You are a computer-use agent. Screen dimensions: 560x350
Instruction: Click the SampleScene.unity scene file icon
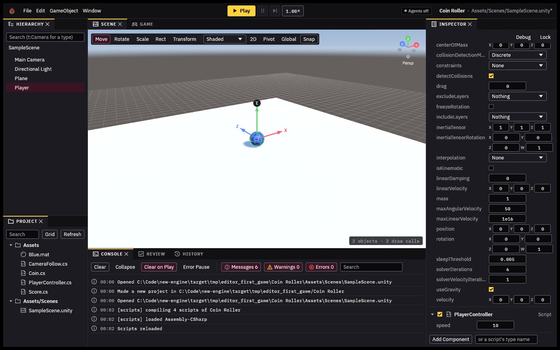click(x=23, y=310)
